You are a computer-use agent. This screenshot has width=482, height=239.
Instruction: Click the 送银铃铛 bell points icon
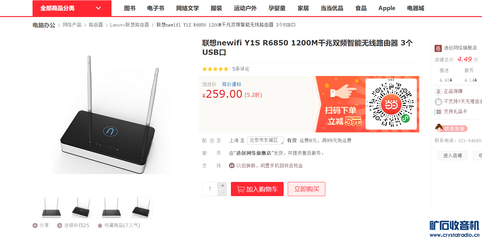pos(59,225)
